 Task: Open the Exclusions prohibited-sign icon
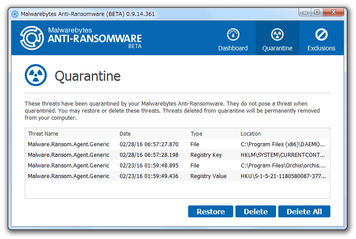click(x=321, y=35)
